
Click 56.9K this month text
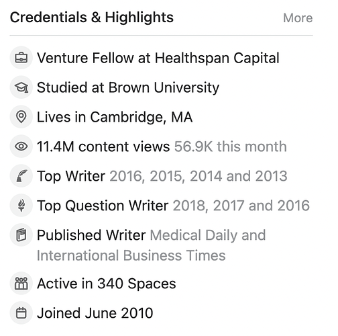click(x=231, y=146)
